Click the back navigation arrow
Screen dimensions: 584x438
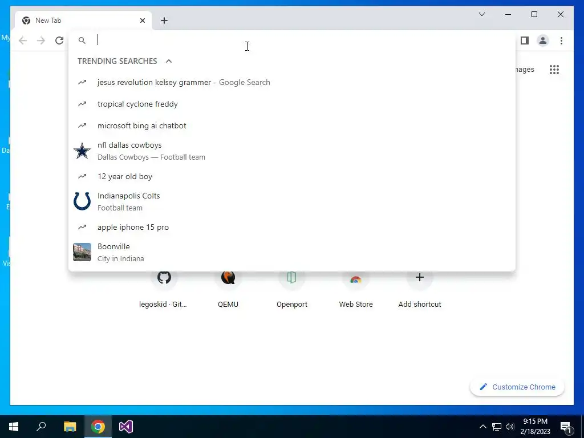click(23, 40)
